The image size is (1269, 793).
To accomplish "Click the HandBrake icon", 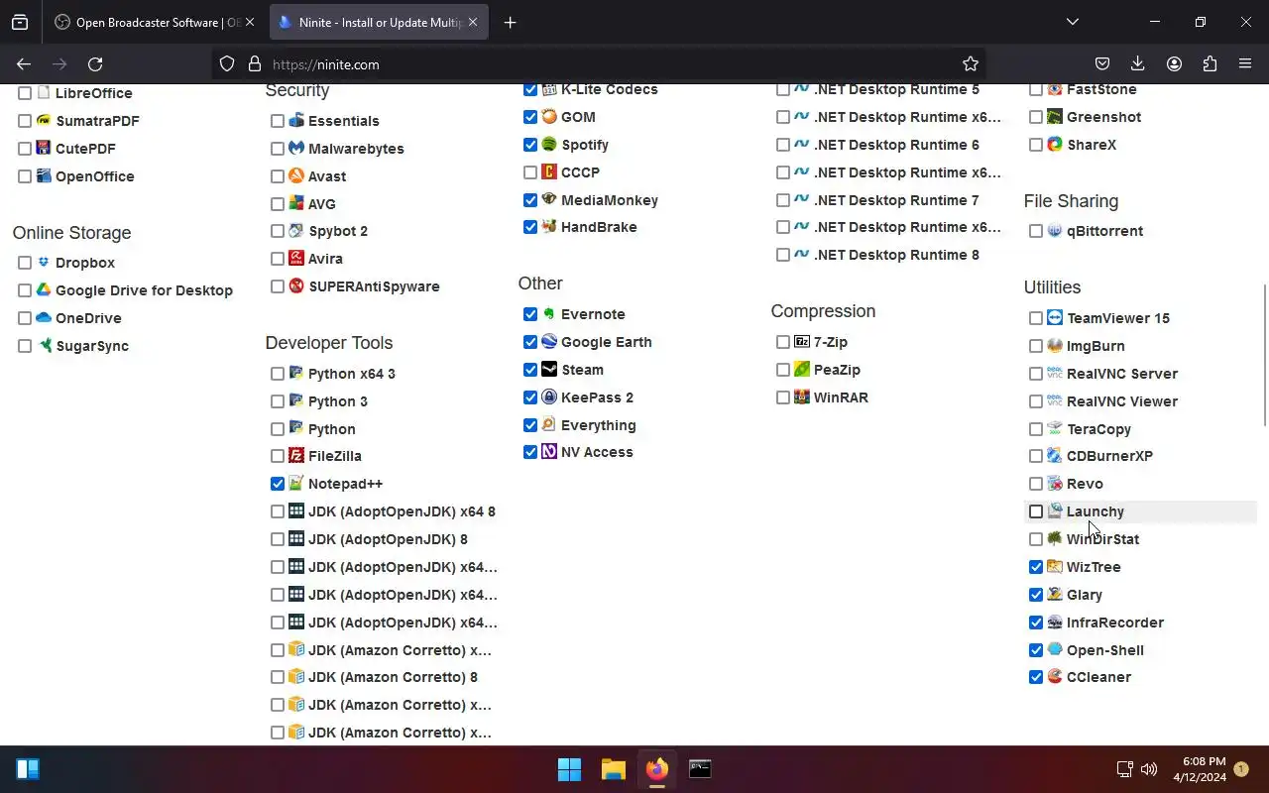I will pos(548,226).
